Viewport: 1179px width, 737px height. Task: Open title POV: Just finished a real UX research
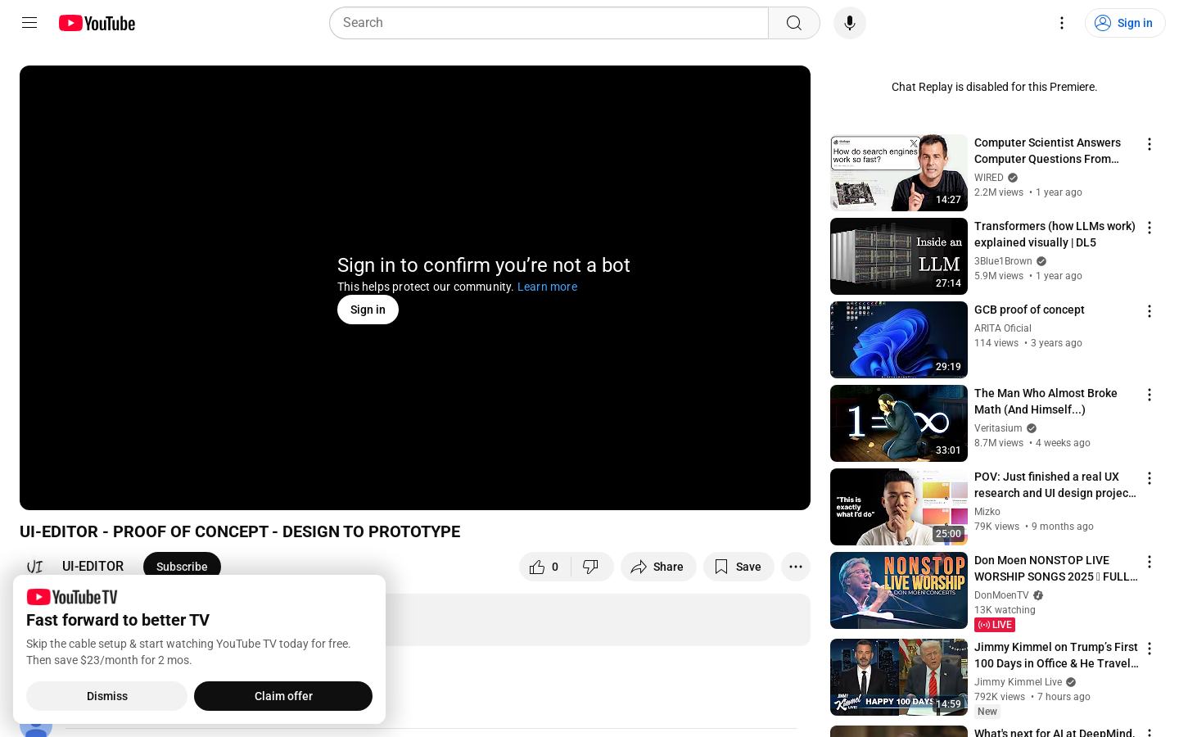point(1055,485)
